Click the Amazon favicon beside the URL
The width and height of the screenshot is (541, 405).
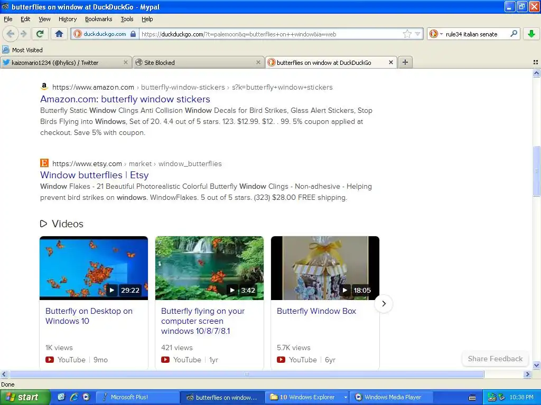tap(44, 86)
